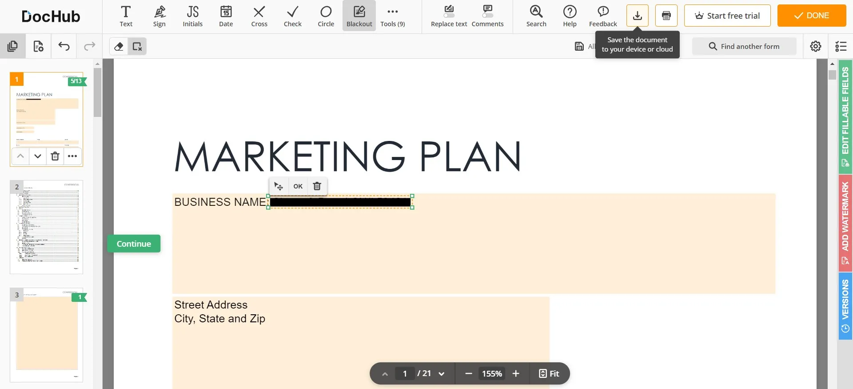Go to previous page arrow
The height and width of the screenshot is (389, 853).
click(385, 374)
